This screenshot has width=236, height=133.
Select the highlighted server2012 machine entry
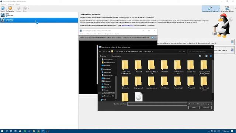tap(39, 20)
